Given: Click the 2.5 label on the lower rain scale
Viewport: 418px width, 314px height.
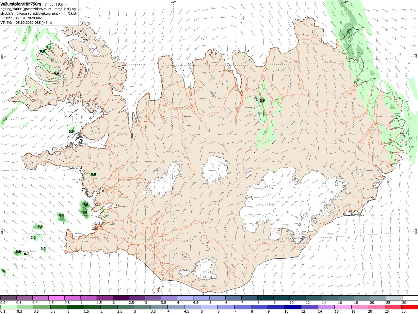Looking at the screenshot, I should click(x=120, y=312).
